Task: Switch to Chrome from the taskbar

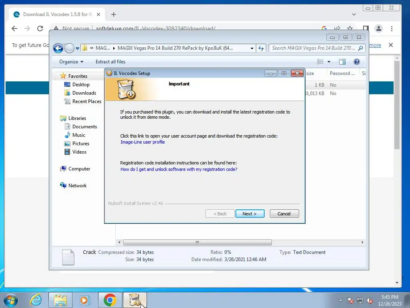Action: tap(110, 300)
